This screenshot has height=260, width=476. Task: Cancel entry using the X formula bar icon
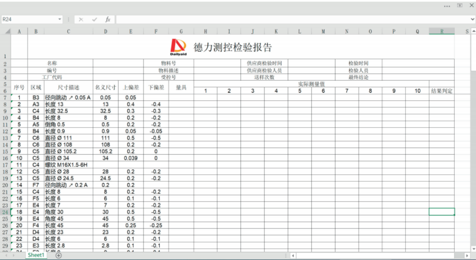81,19
